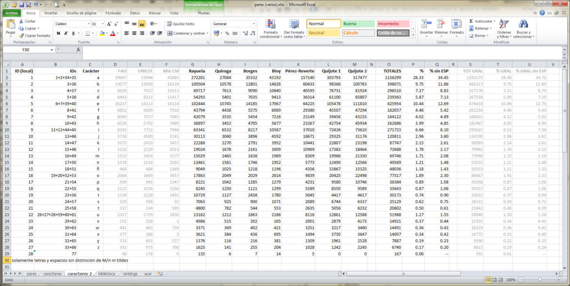
Task: Open the Name Box dropdown arrow
Action: tap(52, 50)
